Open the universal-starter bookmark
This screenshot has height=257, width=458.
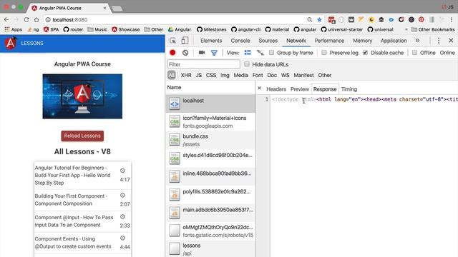coord(342,29)
